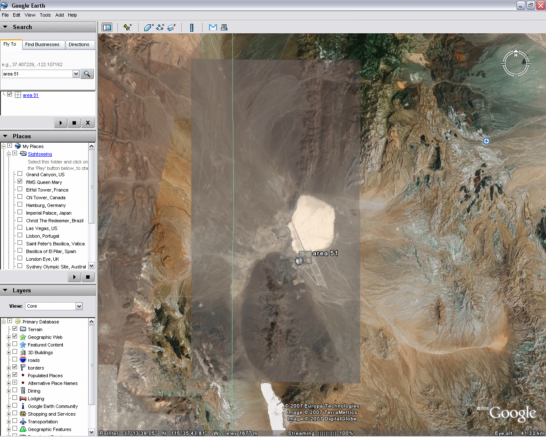Collapse the Search panel triangle
546x437 pixels.
pos(6,27)
